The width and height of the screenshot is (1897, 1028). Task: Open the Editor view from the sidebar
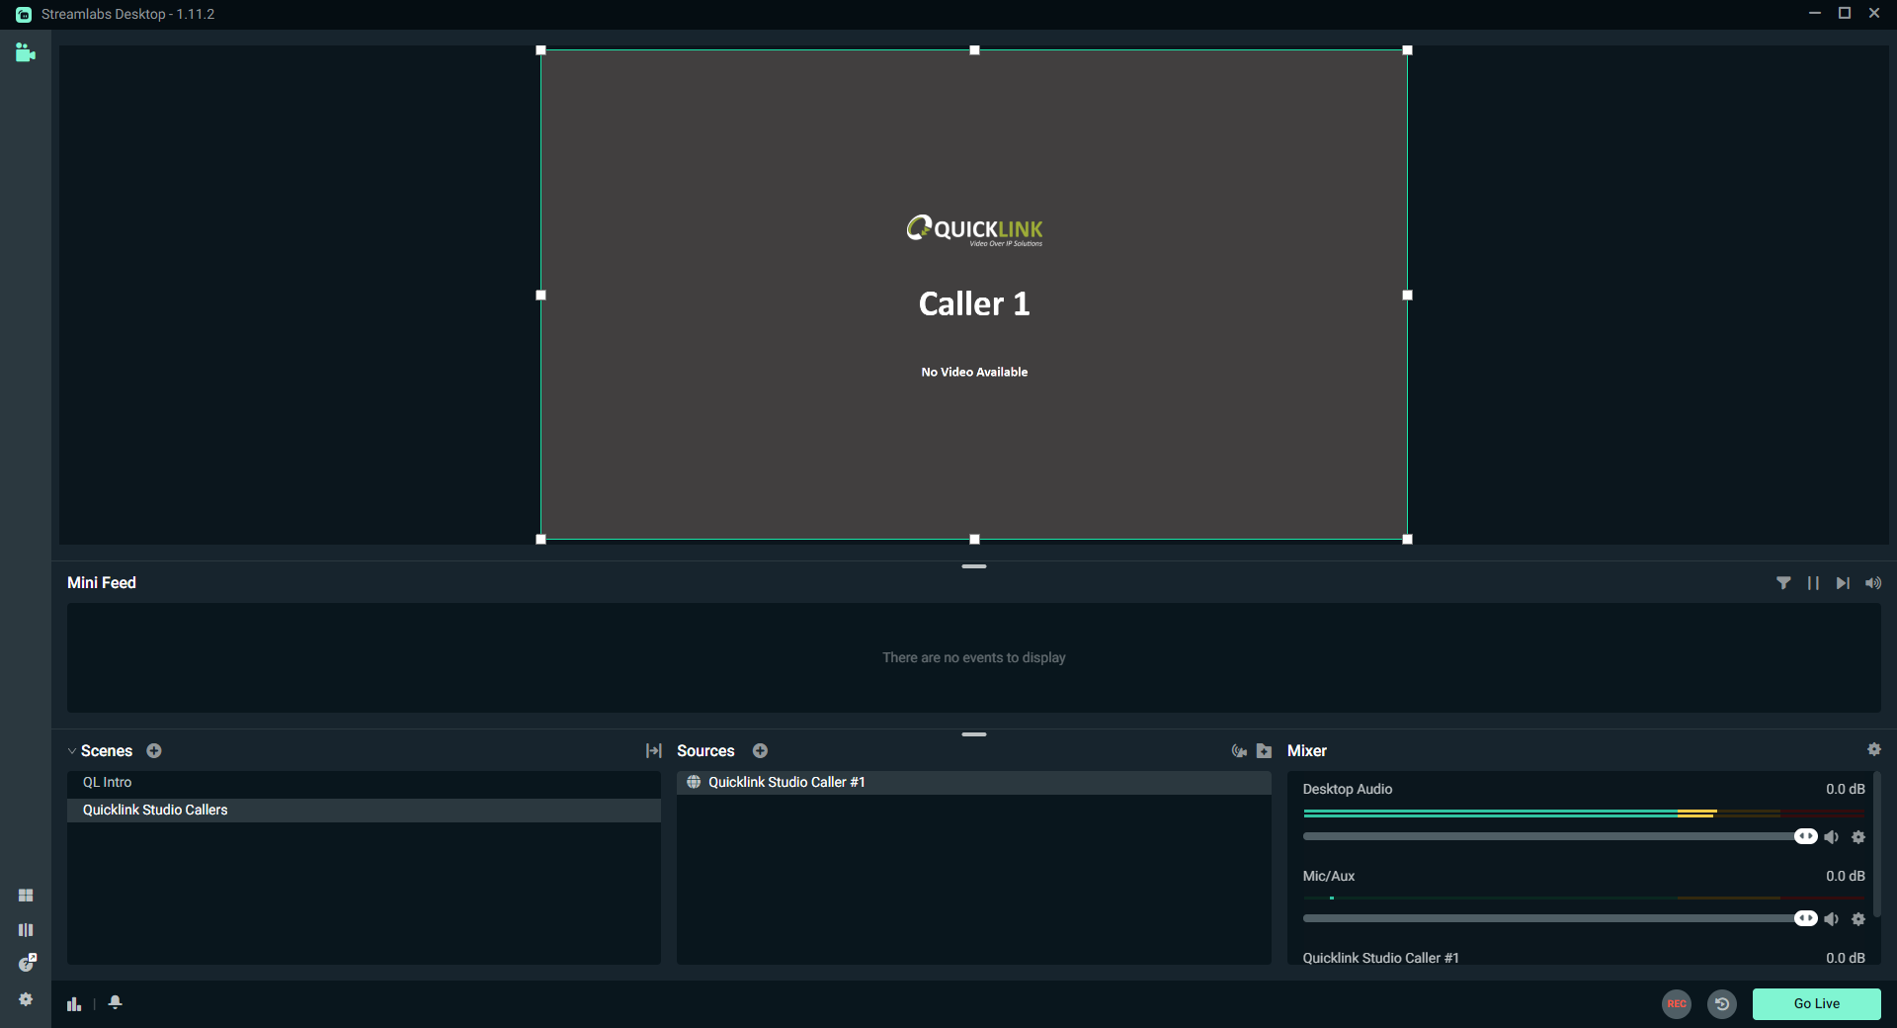tap(26, 52)
